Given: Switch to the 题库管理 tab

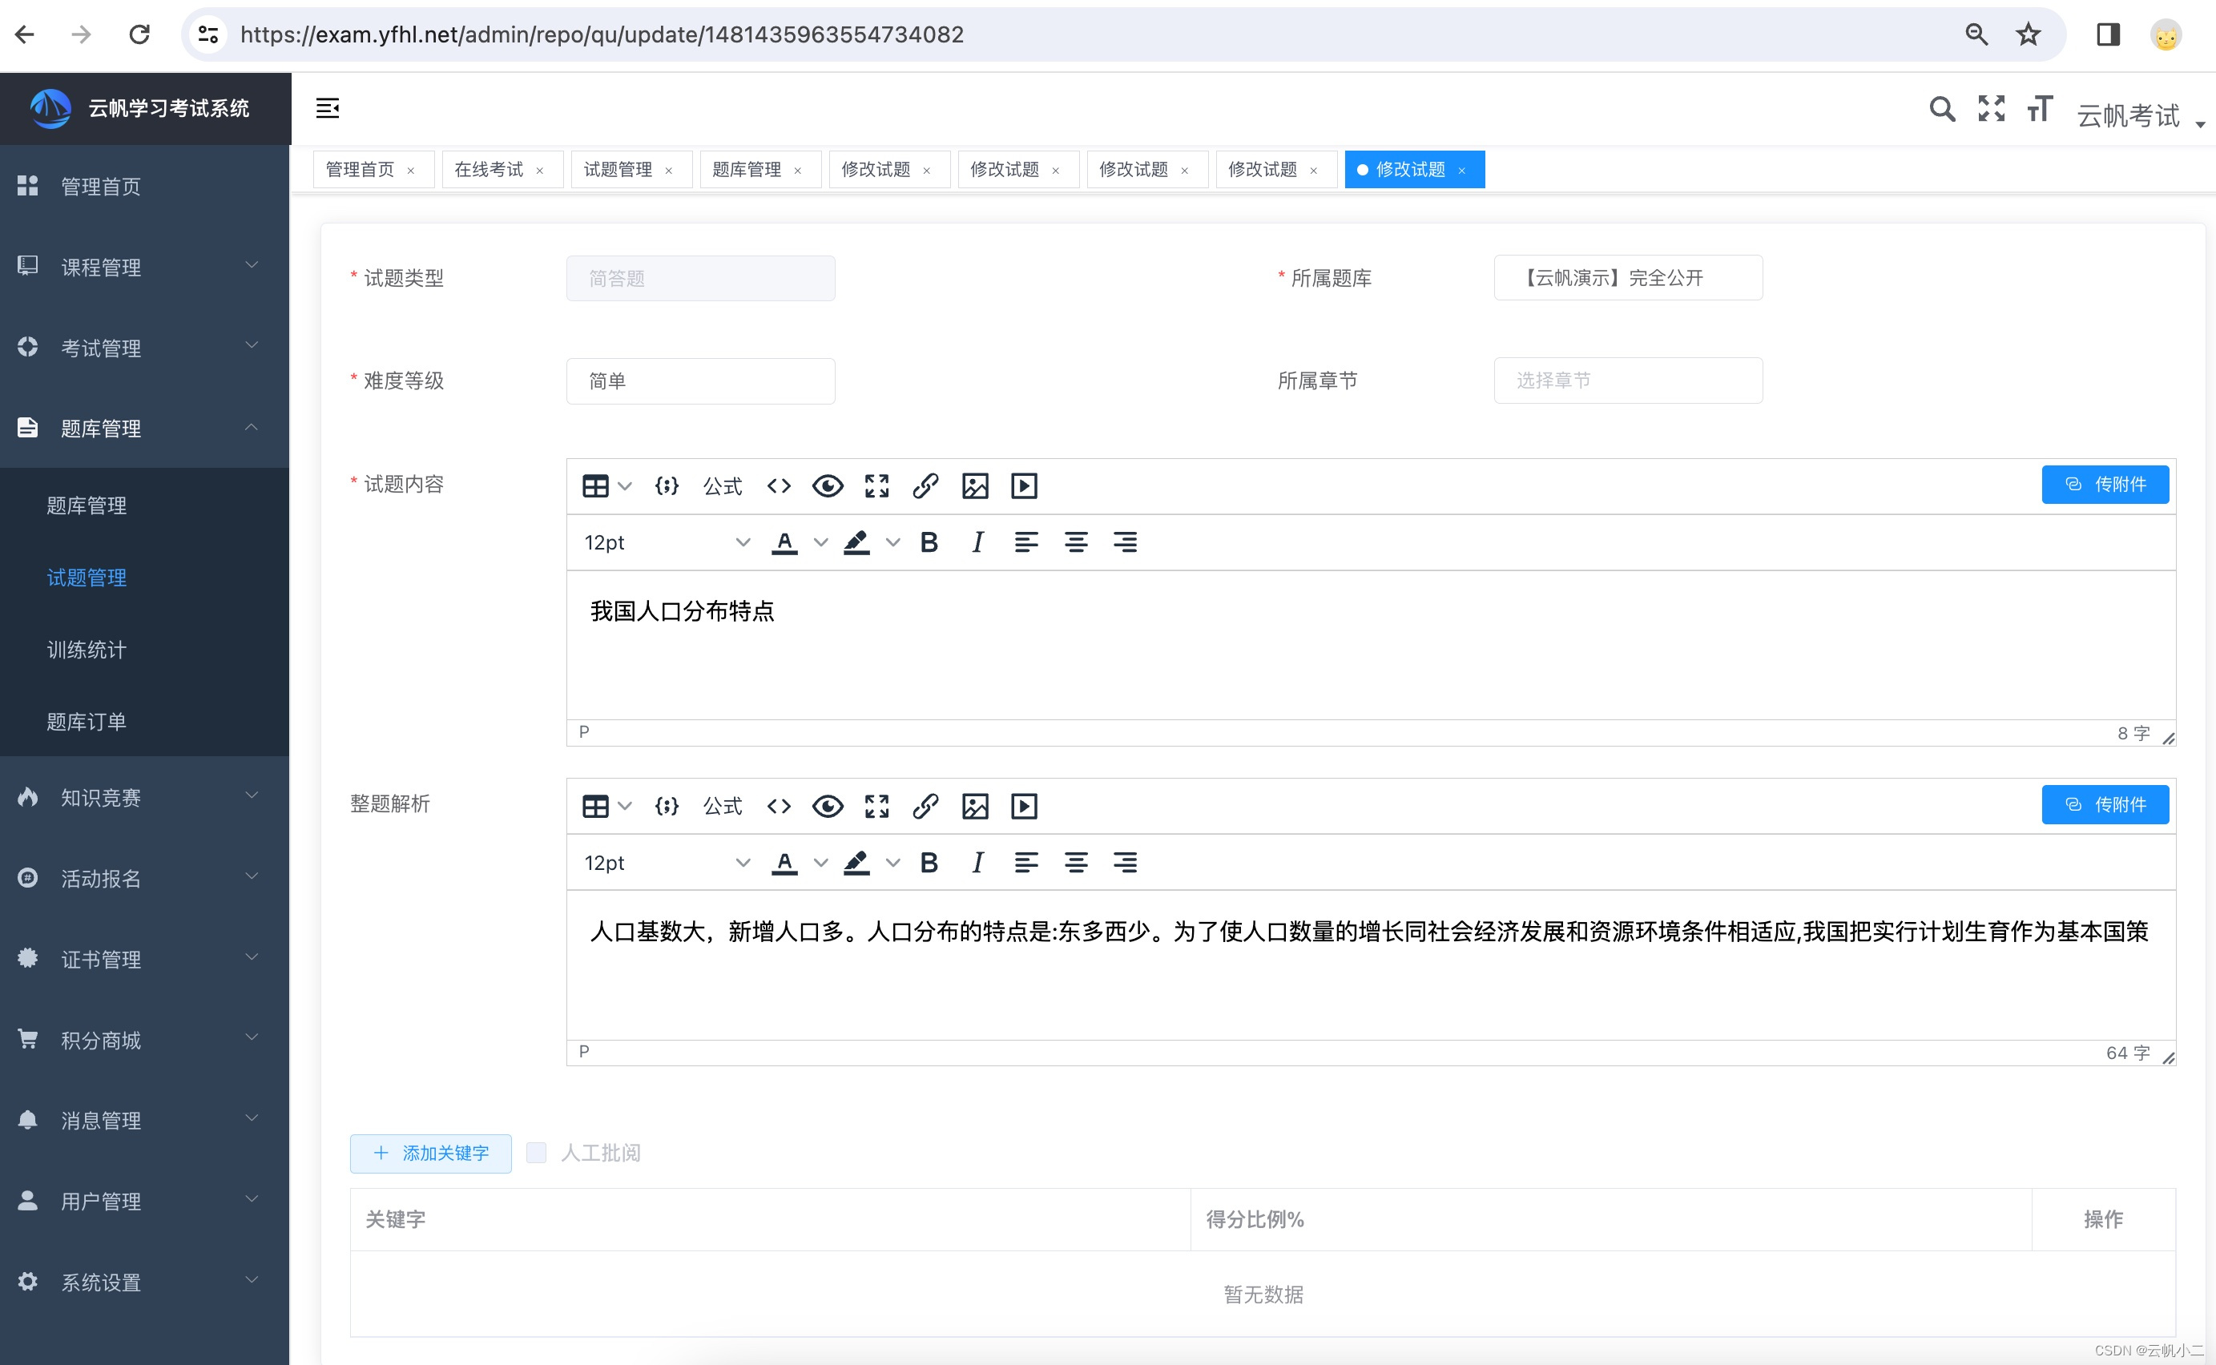Looking at the screenshot, I should 747,170.
